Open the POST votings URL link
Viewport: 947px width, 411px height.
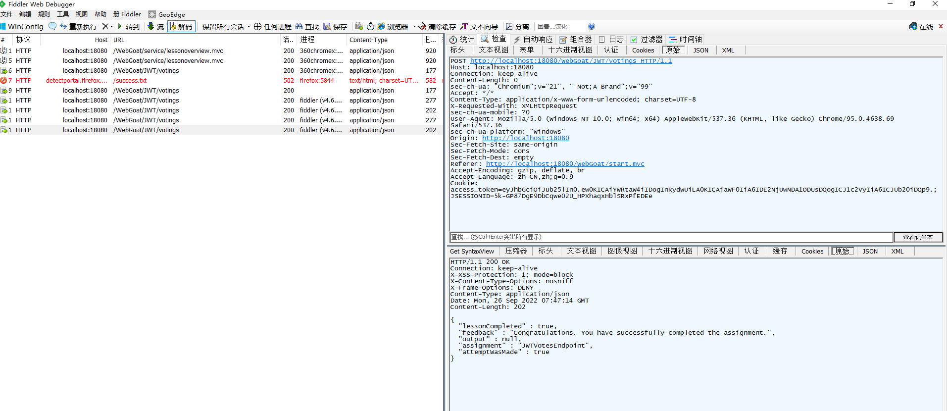point(571,61)
